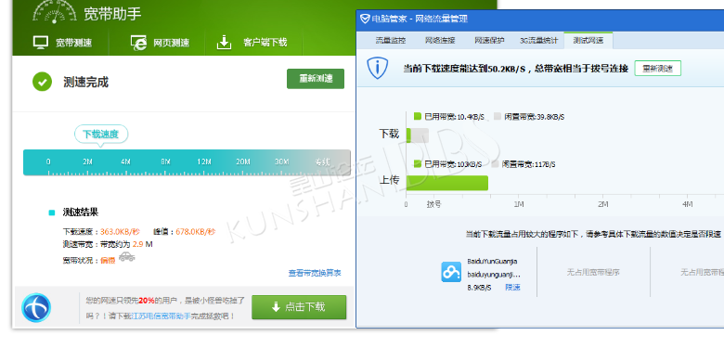Select the 网速保护 tab
The height and width of the screenshot is (361, 724).
(489, 40)
